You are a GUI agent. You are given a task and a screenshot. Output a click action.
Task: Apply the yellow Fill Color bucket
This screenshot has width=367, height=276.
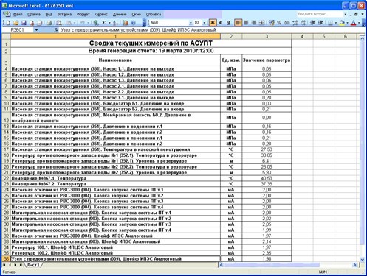[x=342, y=23]
